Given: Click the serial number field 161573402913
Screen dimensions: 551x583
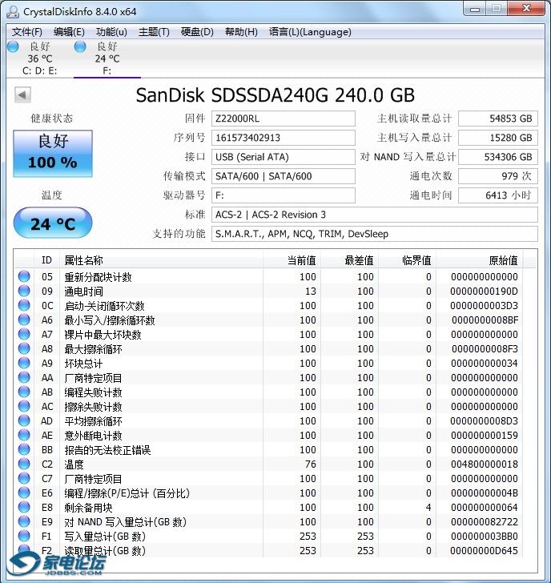Looking at the screenshot, I should pos(284,138).
